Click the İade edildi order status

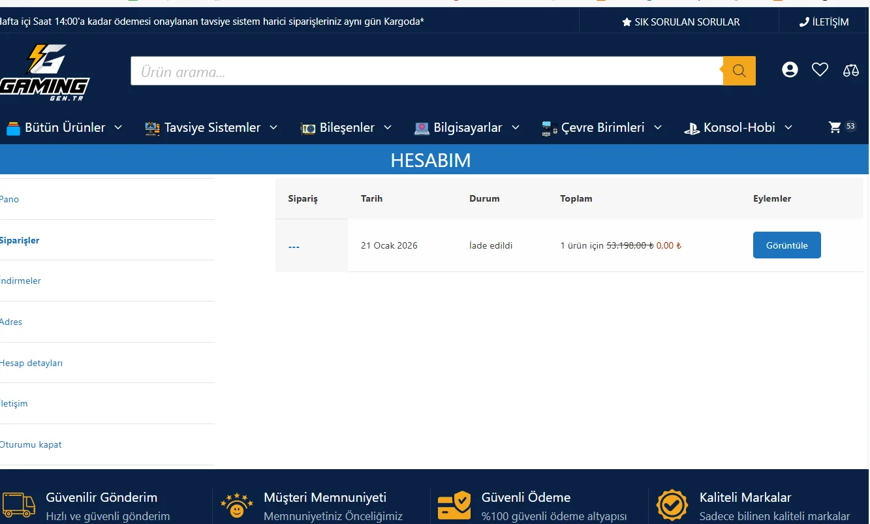pyautogui.click(x=491, y=246)
